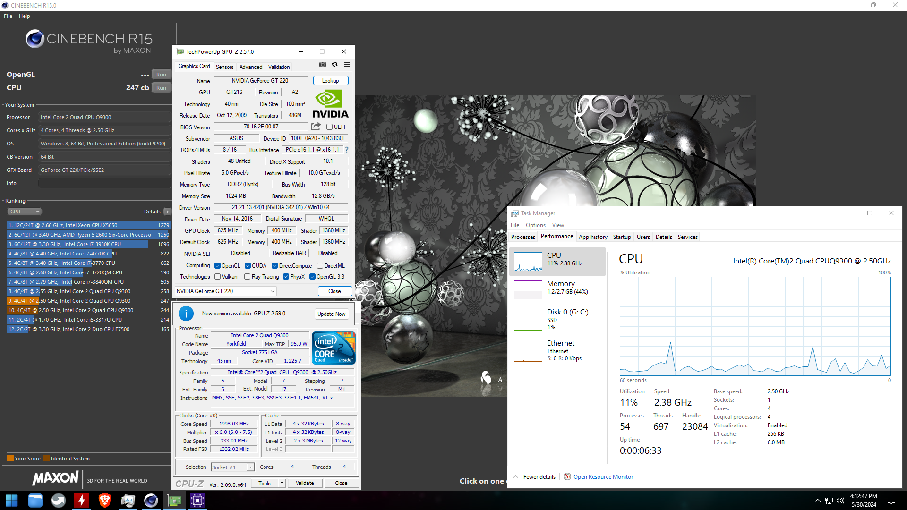Viewport: 907px width, 510px height.
Task: Click the Cinebench Info input field
Action: [x=104, y=183]
